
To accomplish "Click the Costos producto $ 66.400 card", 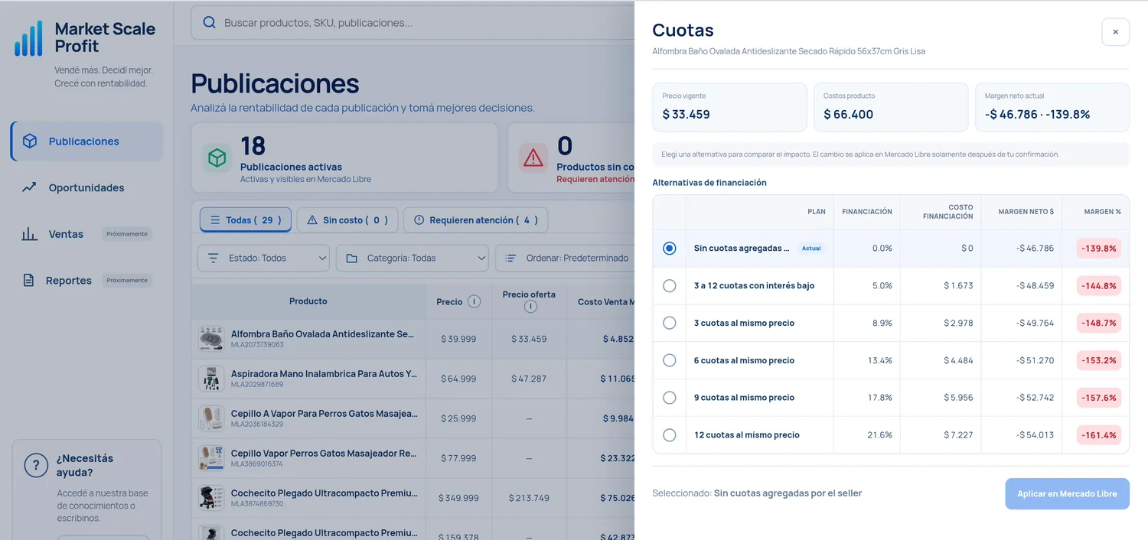I will pyautogui.click(x=891, y=107).
